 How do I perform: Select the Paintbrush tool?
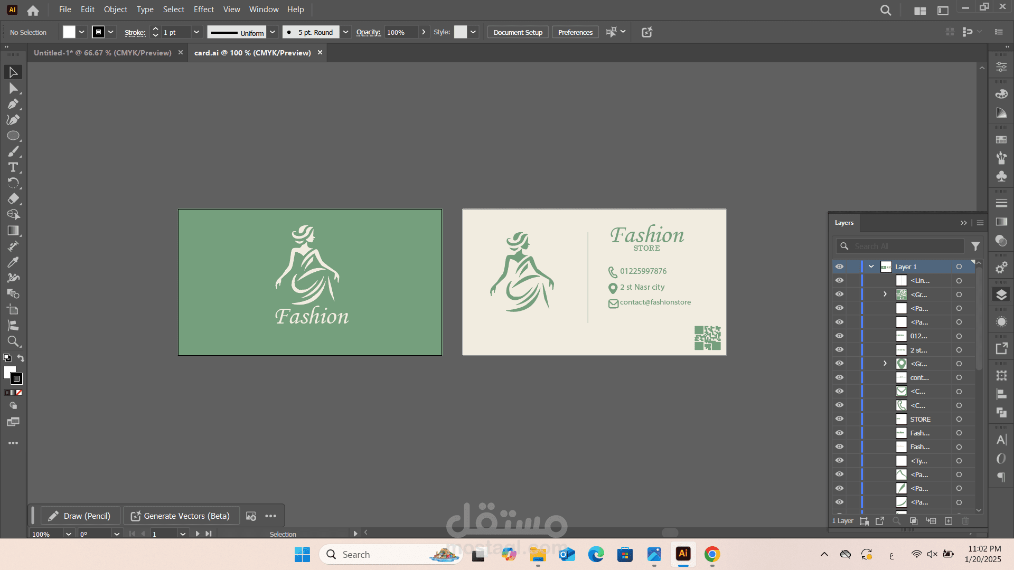point(13,151)
